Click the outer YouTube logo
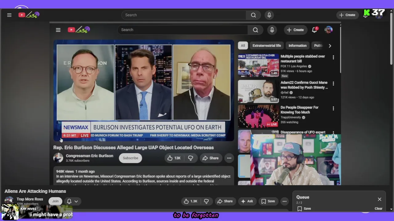This screenshot has width=394, height=221. point(29,15)
